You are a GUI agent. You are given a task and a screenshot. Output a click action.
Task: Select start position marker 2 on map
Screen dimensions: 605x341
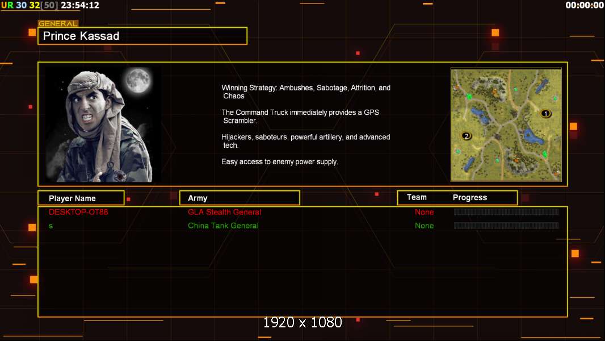pos(466,136)
